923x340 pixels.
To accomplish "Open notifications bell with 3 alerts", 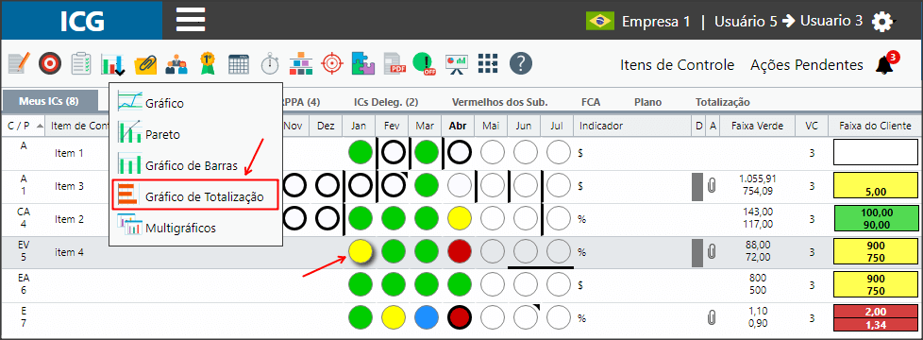I will [x=886, y=63].
